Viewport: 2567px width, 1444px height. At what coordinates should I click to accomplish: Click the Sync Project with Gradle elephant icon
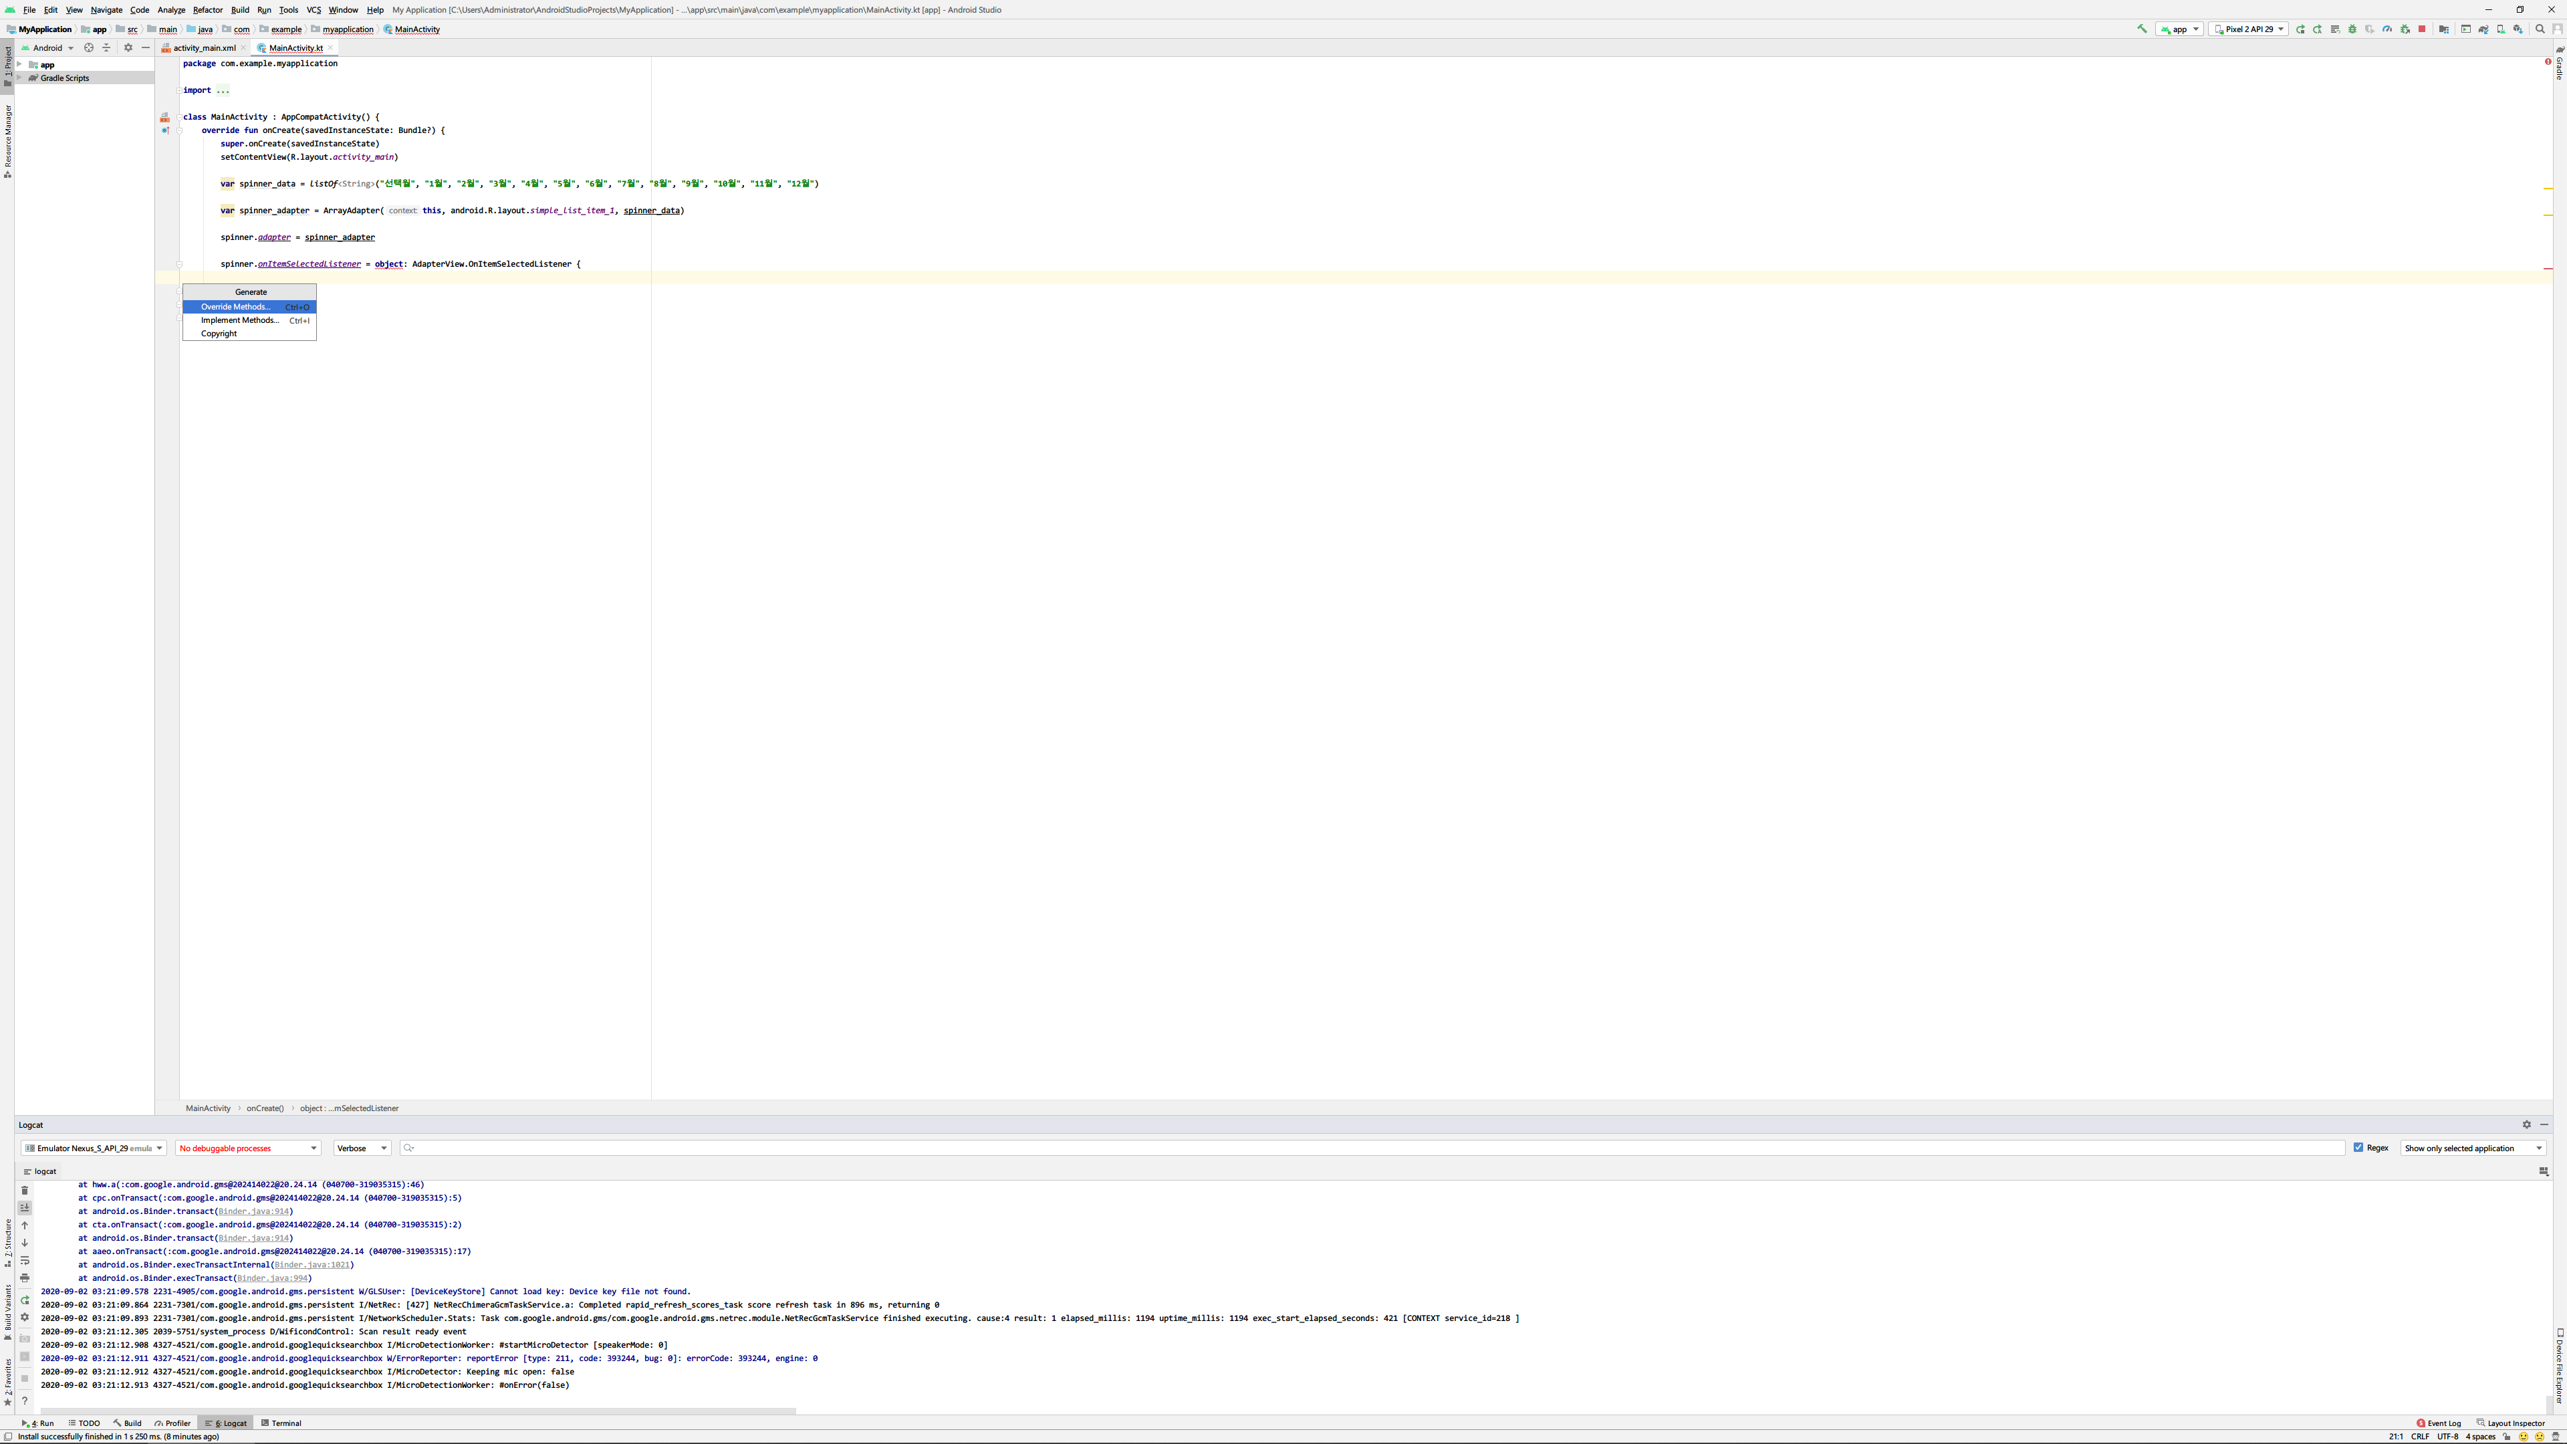(2483, 30)
